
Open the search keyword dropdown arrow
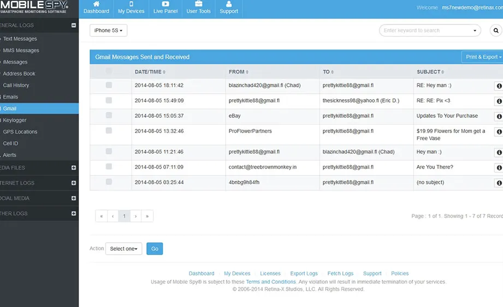coord(475,31)
